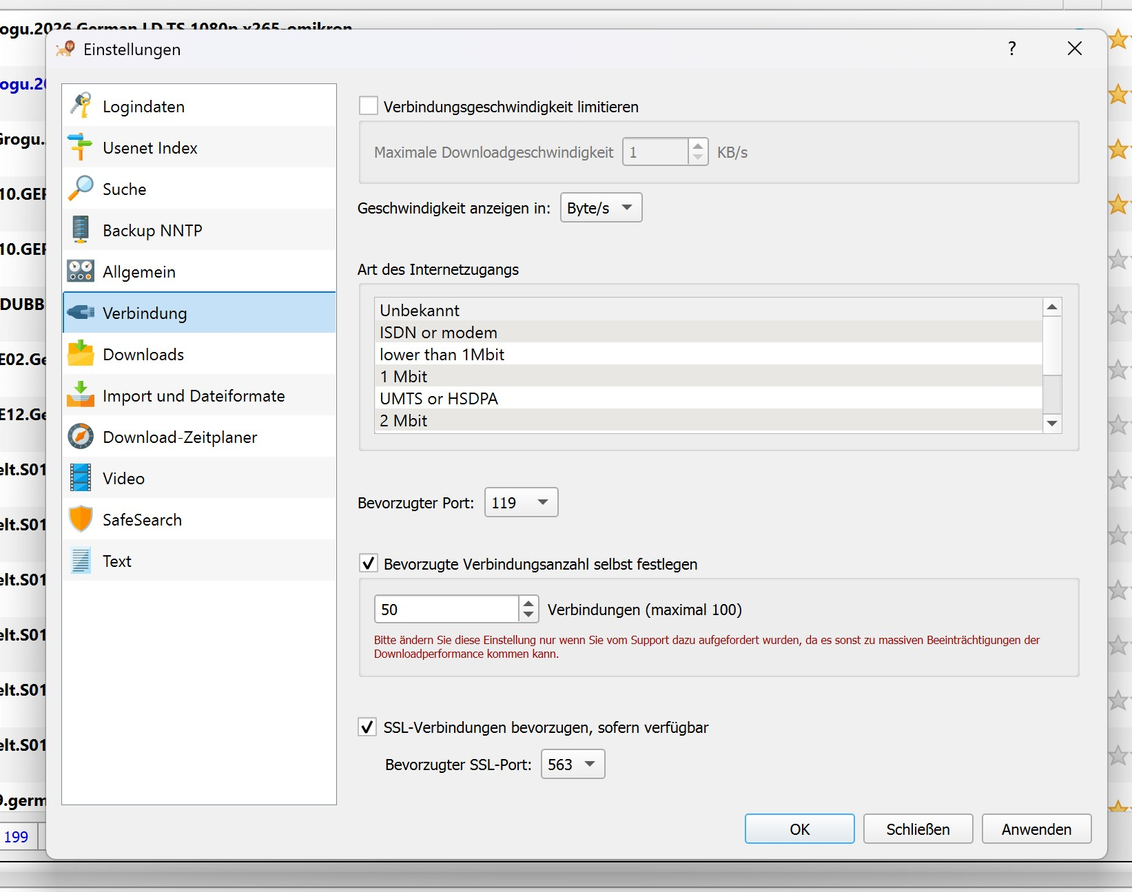Image resolution: width=1132 pixels, height=892 pixels.
Task: Click the Schließen button
Action: coord(918,829)
